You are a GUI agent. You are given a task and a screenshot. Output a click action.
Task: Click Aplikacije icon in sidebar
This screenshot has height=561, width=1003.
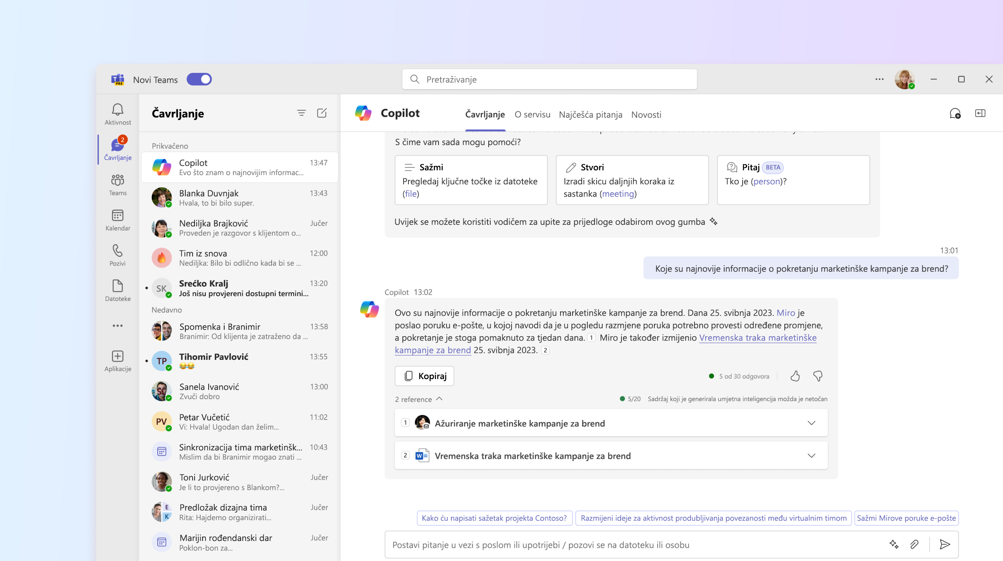pyautogui.click(x=117, y=357)
